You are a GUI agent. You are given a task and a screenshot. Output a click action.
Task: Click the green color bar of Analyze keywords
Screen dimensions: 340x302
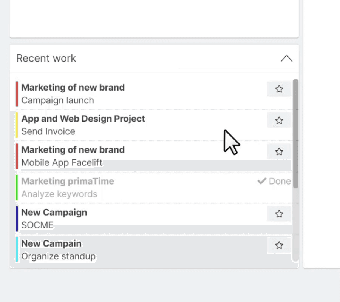point(17,188)
